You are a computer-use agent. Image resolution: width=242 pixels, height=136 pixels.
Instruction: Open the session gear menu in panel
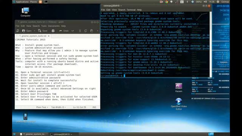point(218,2)
